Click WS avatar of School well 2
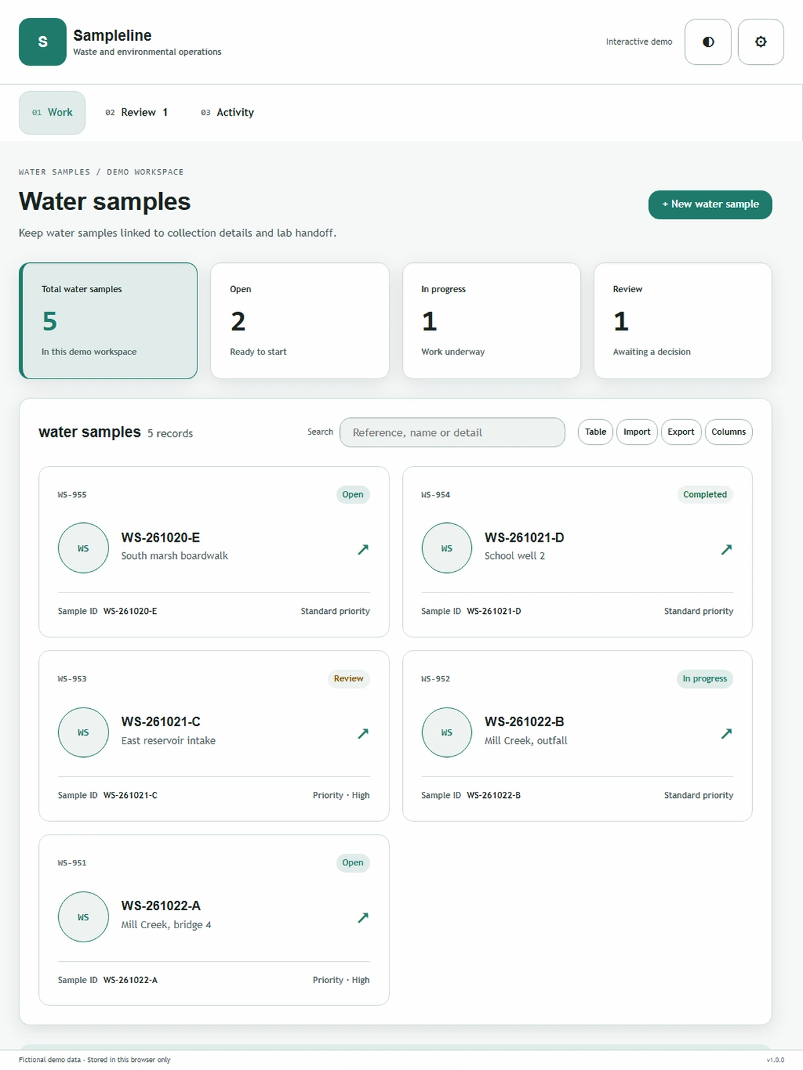Image resolution: width=803 pixels, height=1070 pixels. pos(447,548)
